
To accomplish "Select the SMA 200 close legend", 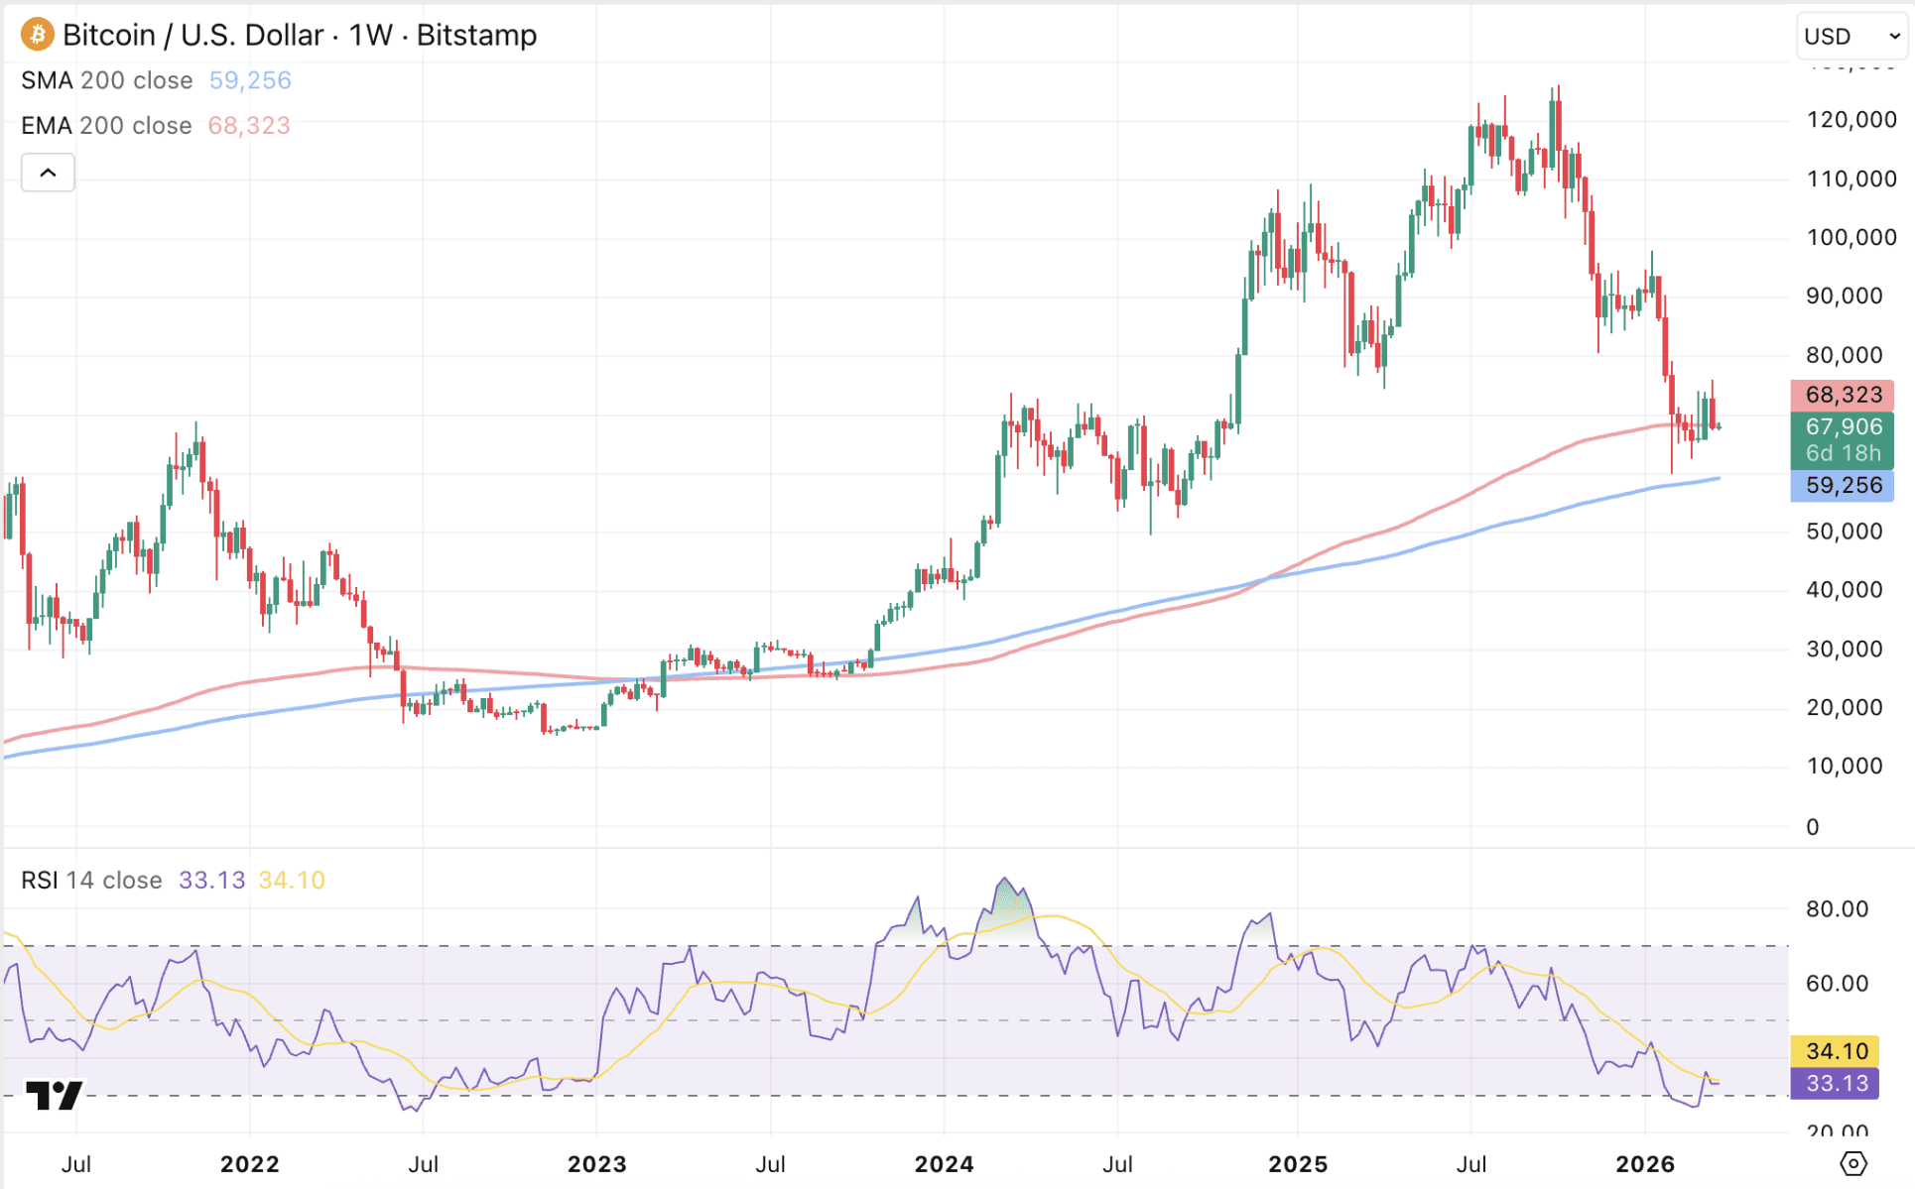I will tap(107, 80).
